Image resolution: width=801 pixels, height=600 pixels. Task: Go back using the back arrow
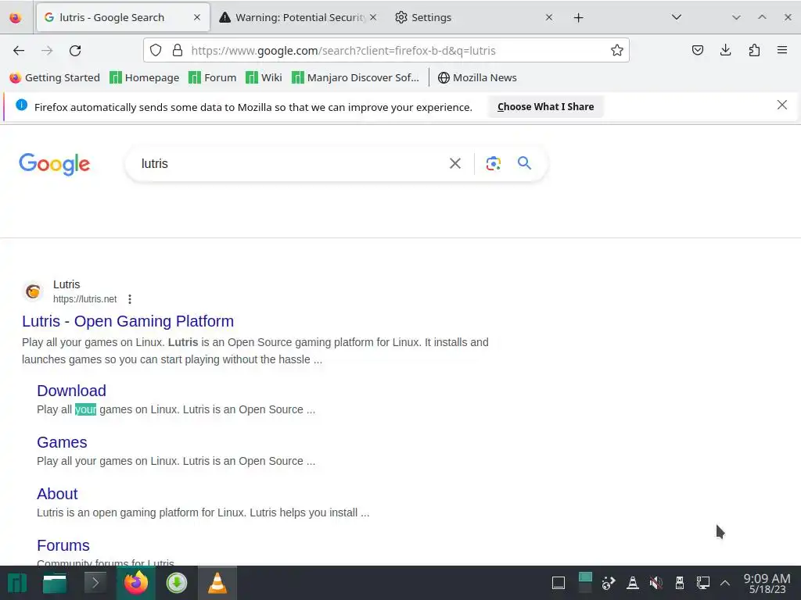19,51
